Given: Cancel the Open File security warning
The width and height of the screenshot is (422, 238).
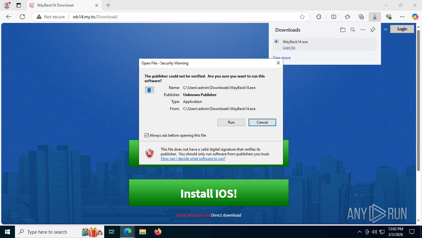Looking at the screenshot, I should point(262,122).
